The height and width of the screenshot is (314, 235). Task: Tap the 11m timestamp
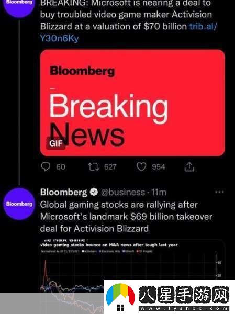(x=159, y=192)
